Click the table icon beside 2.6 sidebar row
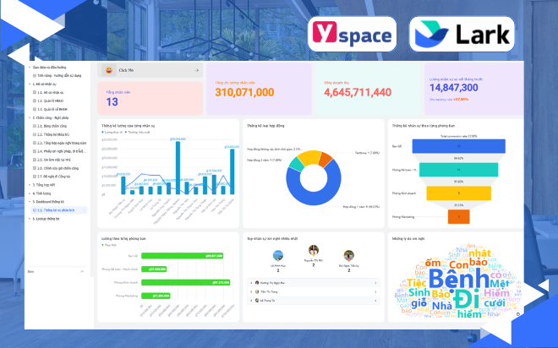This screenshot has height=348, width=558. (x=35, y=168)
